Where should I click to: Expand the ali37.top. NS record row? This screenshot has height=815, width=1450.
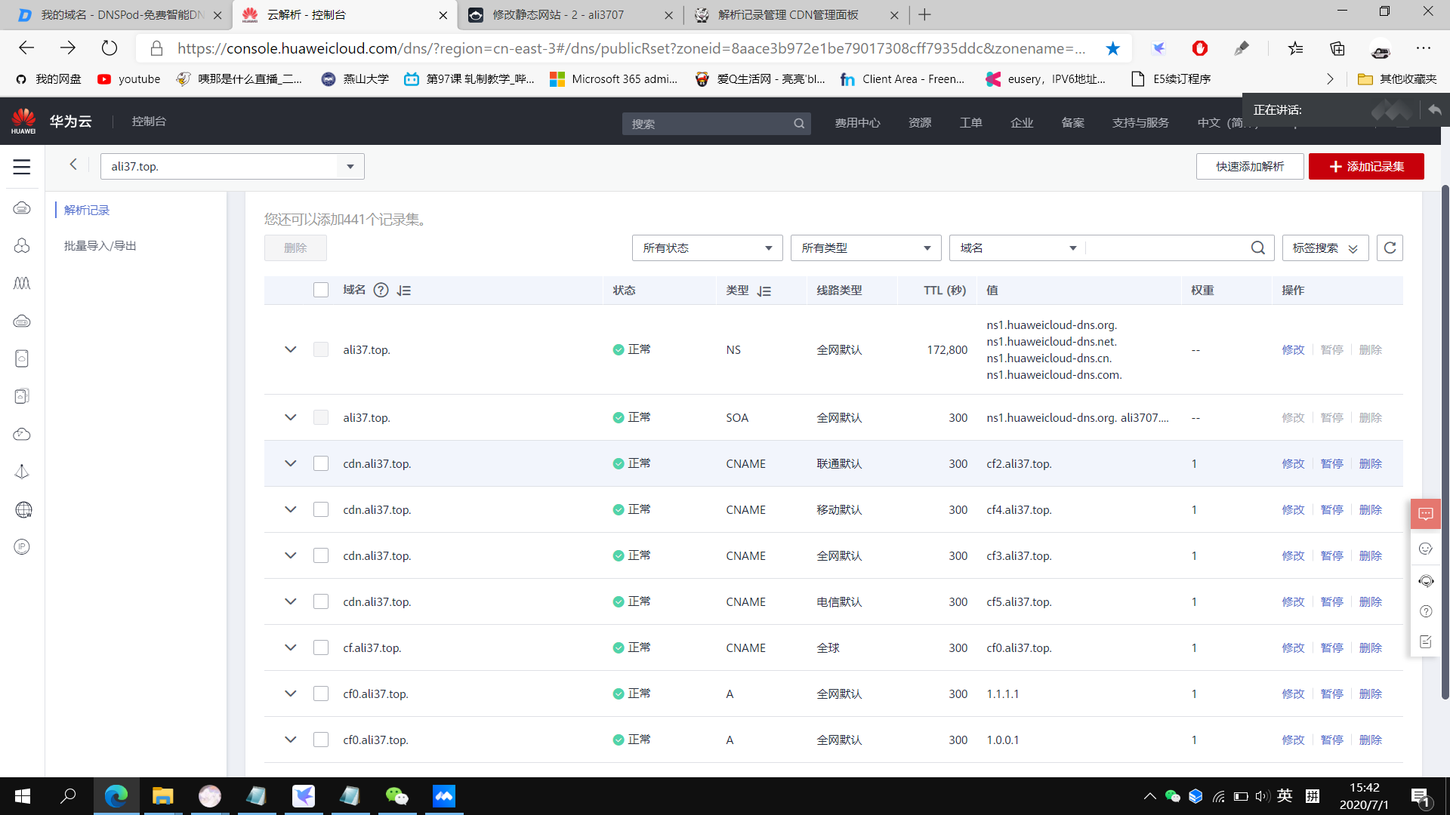(x=290, y=349)
